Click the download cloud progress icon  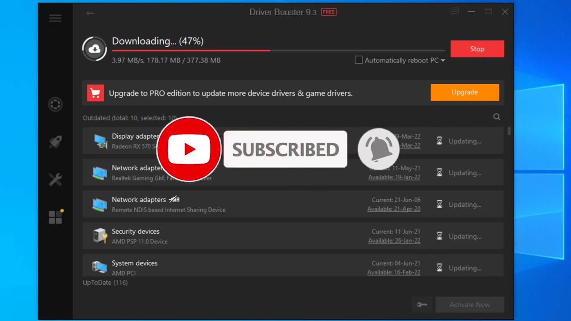point(95,49)
